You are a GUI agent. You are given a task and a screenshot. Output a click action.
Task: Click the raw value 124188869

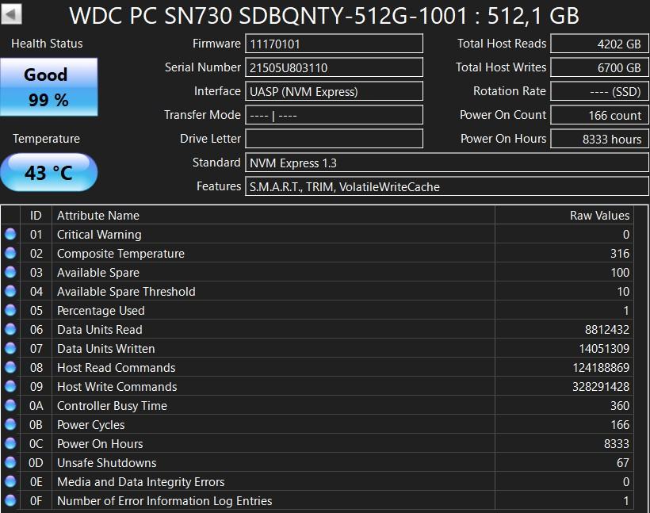point(601,367)
